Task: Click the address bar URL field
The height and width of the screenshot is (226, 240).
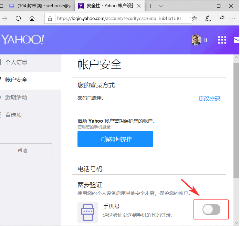Action: coord(119,19)
